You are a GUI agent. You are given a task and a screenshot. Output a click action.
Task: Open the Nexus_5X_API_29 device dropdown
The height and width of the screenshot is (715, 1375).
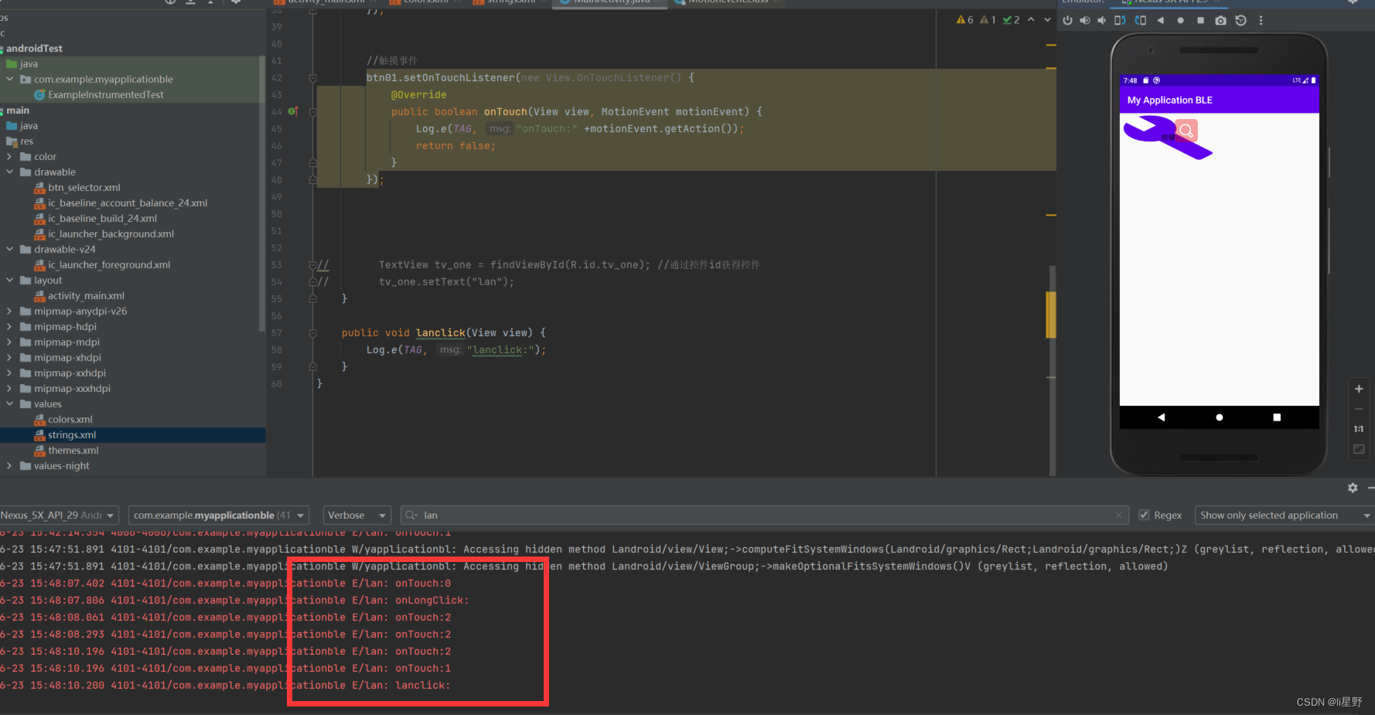pyautogui.click(x=59, y=515)
